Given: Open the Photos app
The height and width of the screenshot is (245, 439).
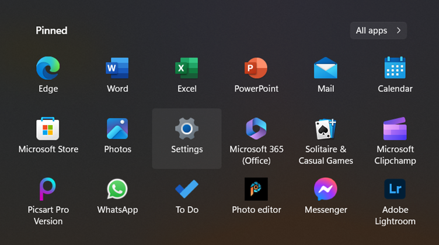Looking at the screenshot, I should point(117,129).
